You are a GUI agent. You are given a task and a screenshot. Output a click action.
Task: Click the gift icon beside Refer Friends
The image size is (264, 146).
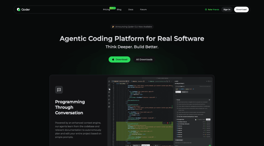tap(206, 10)
